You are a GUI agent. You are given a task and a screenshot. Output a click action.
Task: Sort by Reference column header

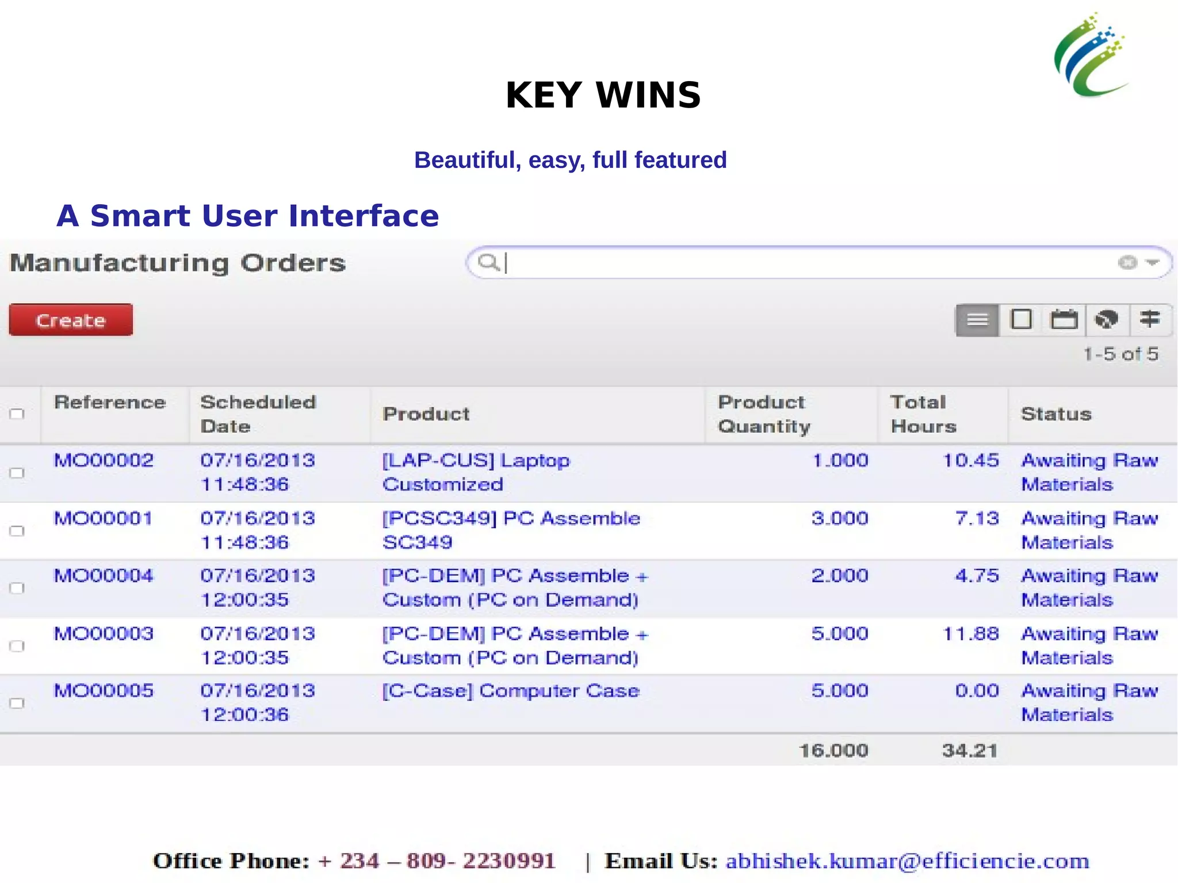(x=110, y=402)
